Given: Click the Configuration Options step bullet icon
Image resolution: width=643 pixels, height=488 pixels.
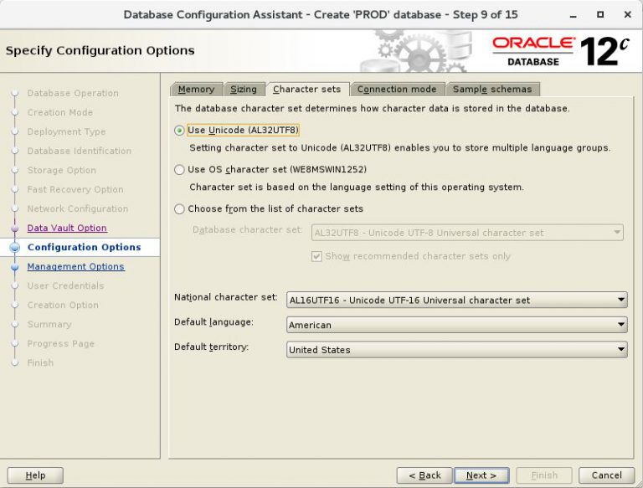Looking at the screenshot, I should tap(14, 248).
